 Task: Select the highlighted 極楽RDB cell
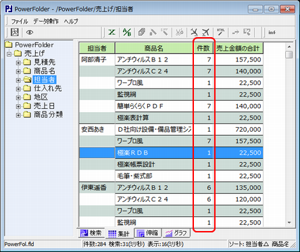click(x=154, y=153)
